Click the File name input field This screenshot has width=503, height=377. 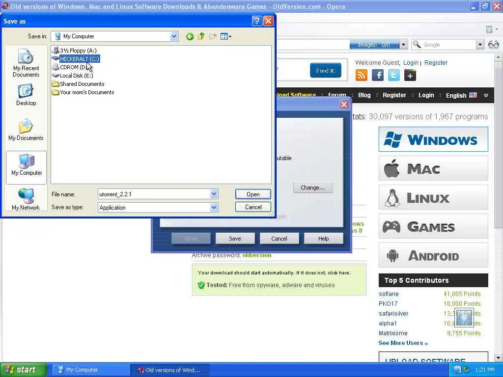click(154, 194)
